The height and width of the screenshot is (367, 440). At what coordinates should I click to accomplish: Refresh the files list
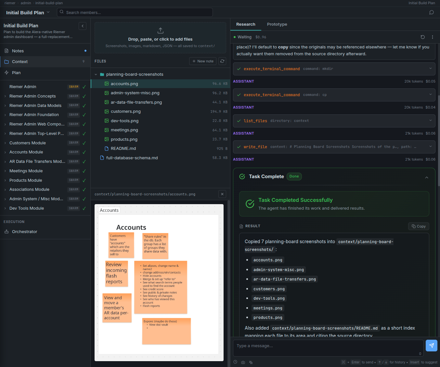(x=222, y=61)
